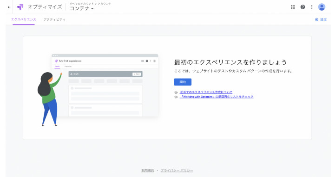Image resolution: width=335 pixels, height=177 pixels.
Task: Open the three-dot more options menu
Action: click(312, 7)
